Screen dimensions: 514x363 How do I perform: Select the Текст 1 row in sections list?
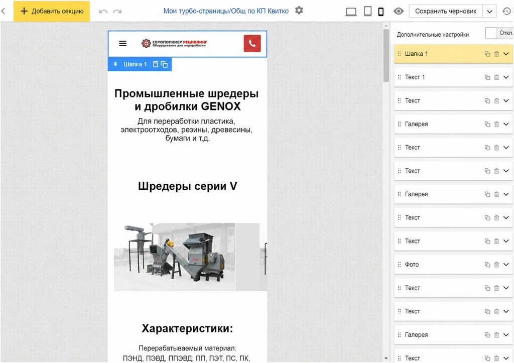453,77
